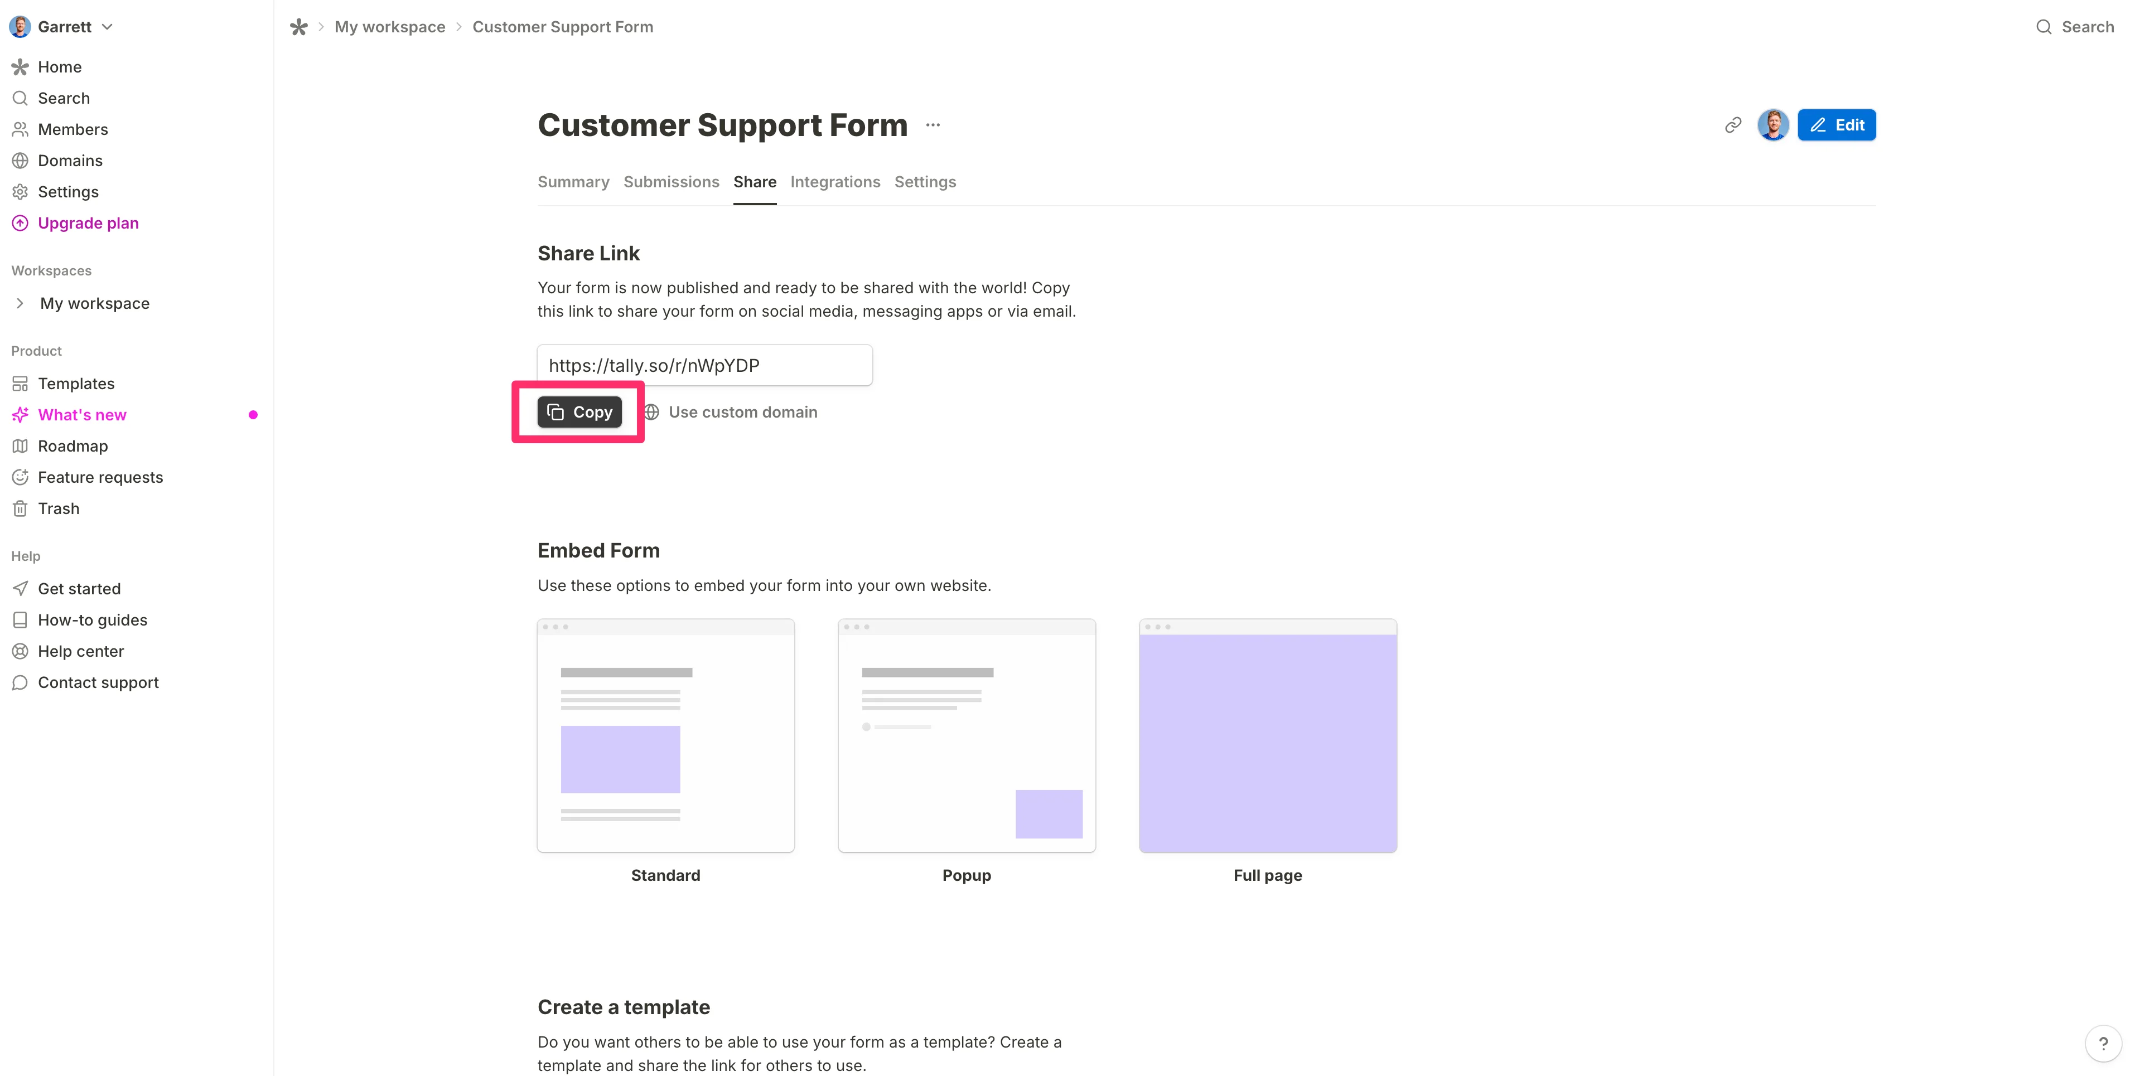Open Templates from the sidebar
This screenshot has width=2135, height=1076.
tap(75, 384)
